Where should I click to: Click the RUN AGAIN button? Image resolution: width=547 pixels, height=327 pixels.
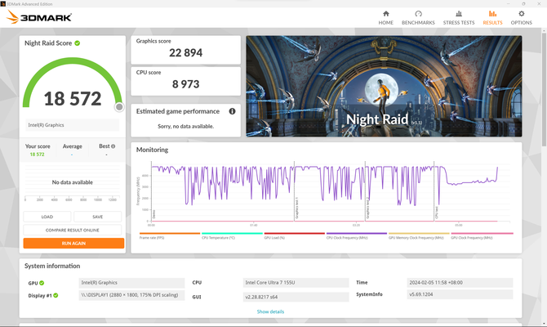point(73,243)
